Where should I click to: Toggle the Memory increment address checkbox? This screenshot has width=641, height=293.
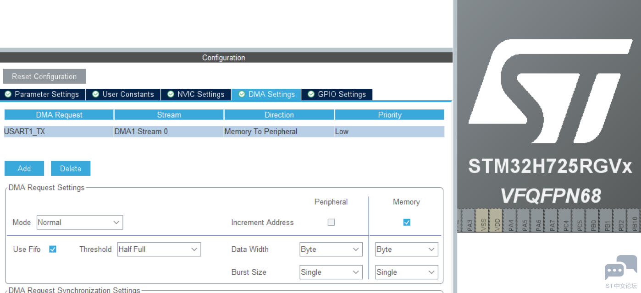coord(407,222)
